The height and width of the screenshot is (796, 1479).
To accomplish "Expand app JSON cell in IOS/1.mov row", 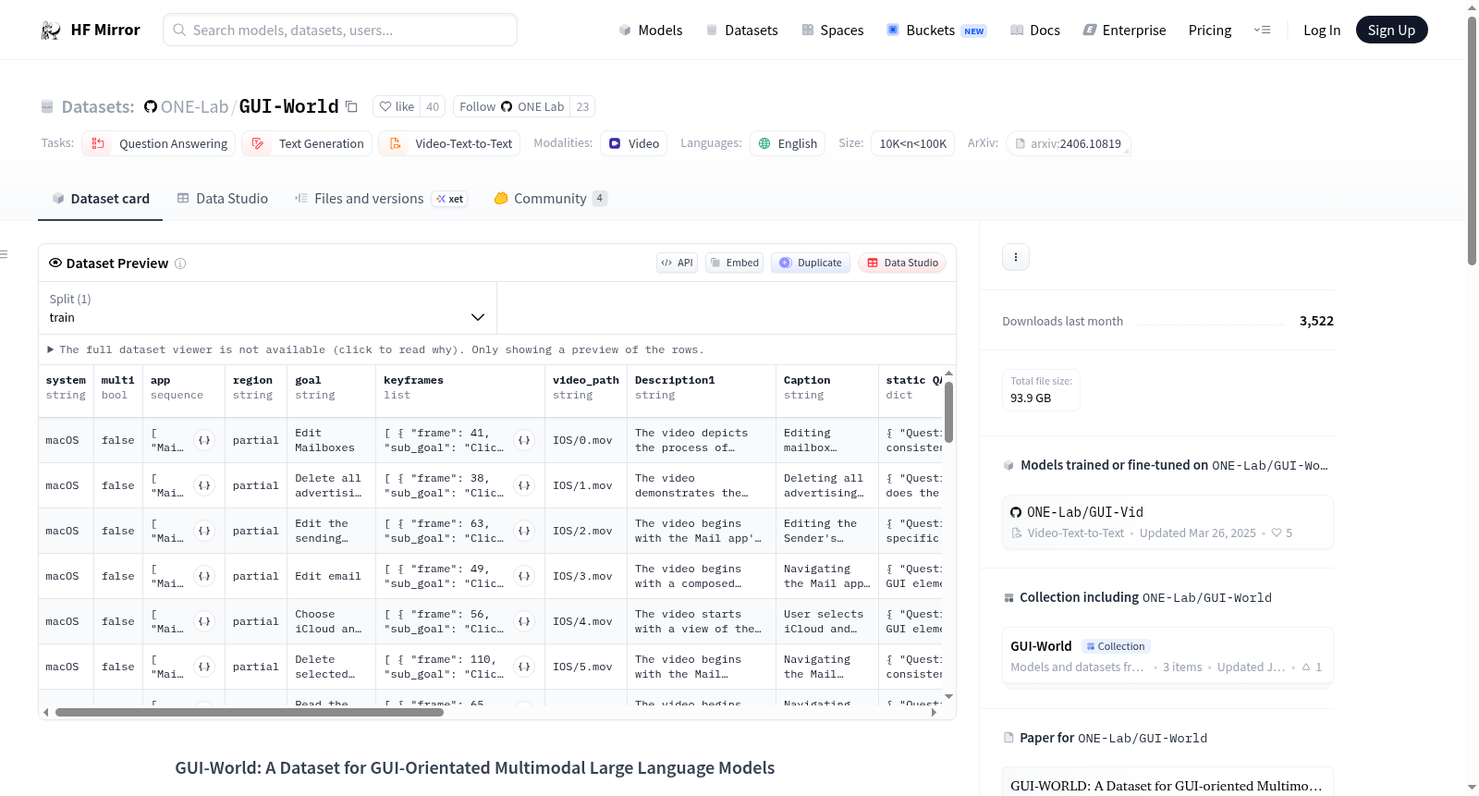I will coord(205,485).
